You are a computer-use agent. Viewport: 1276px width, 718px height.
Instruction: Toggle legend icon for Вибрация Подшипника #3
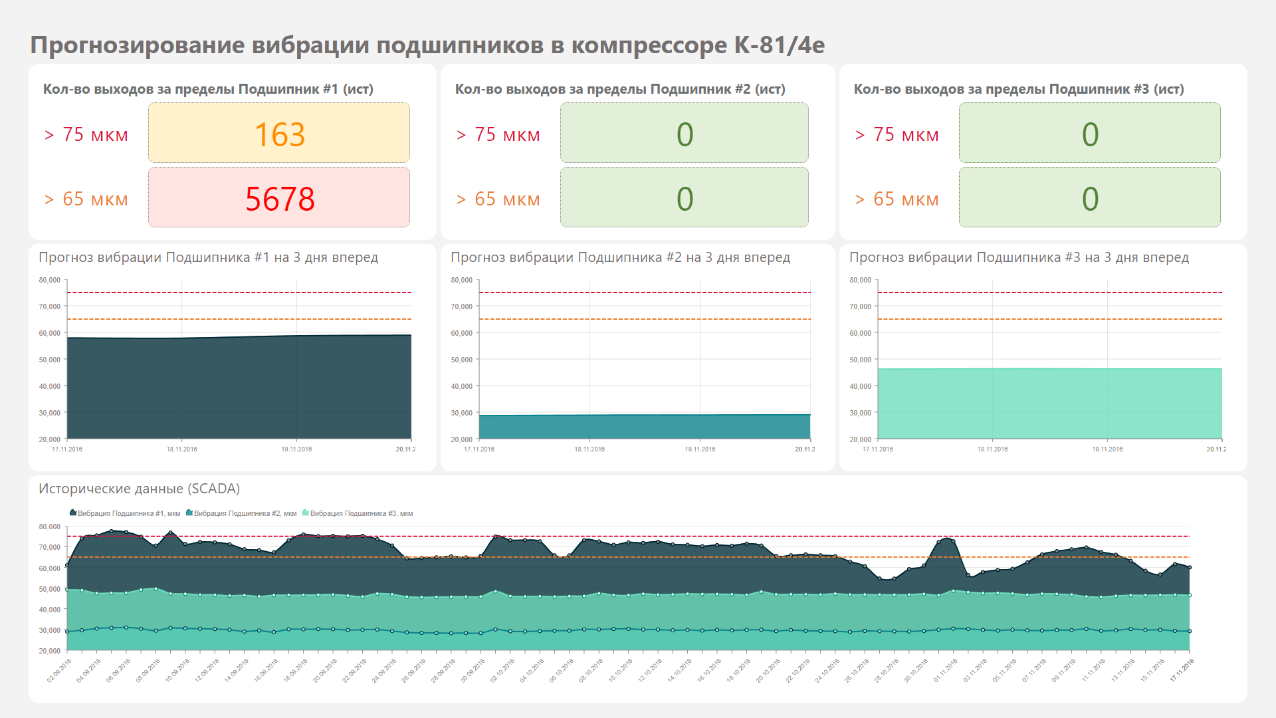pos(306,513)
